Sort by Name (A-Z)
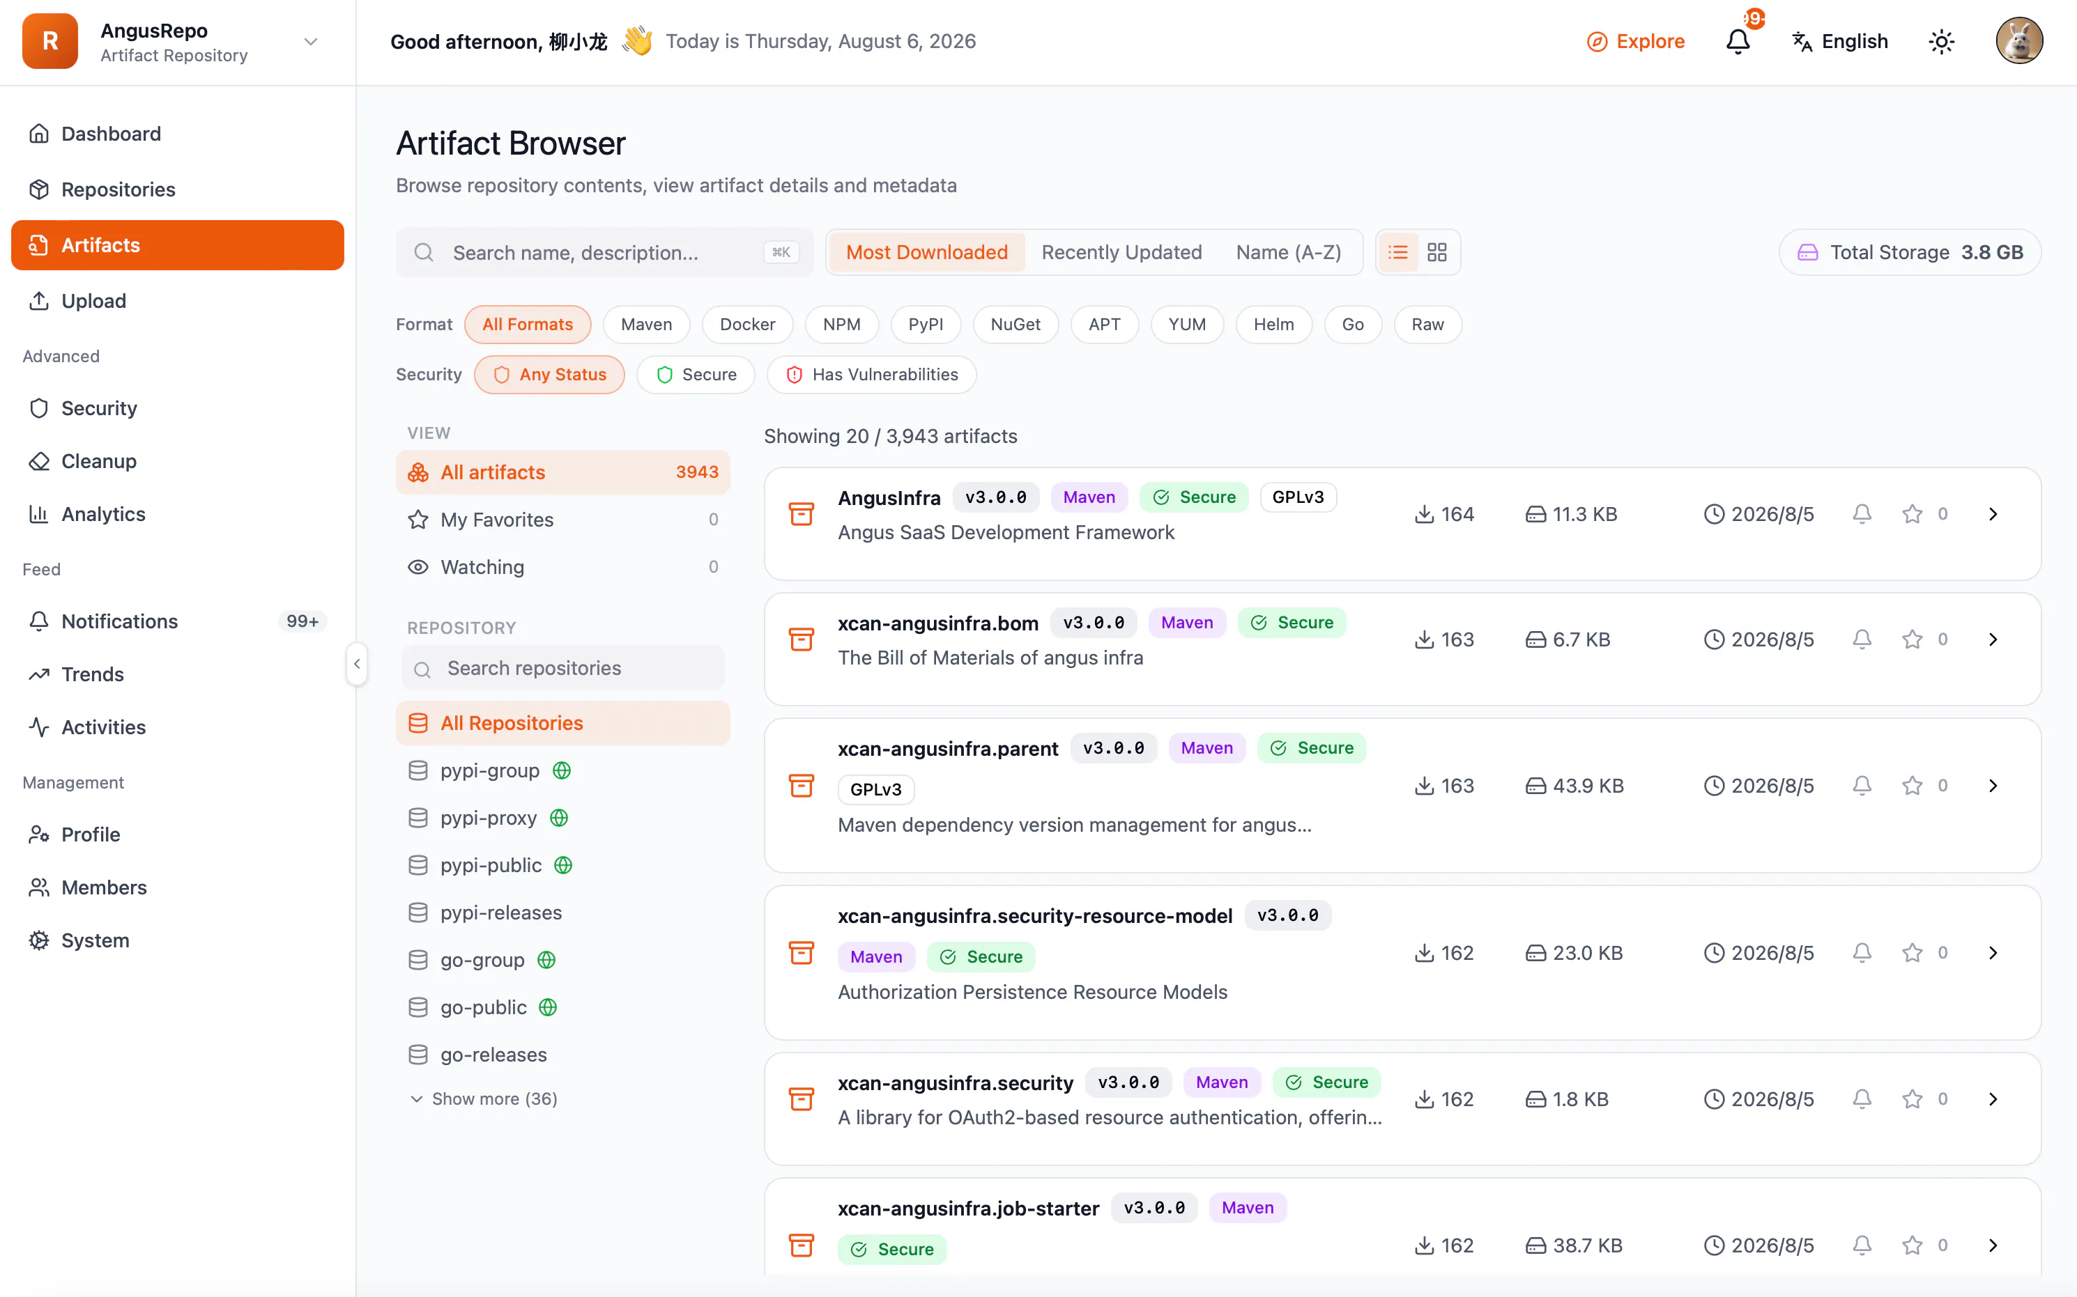 pyautogui.click(x=1288, y=252)
